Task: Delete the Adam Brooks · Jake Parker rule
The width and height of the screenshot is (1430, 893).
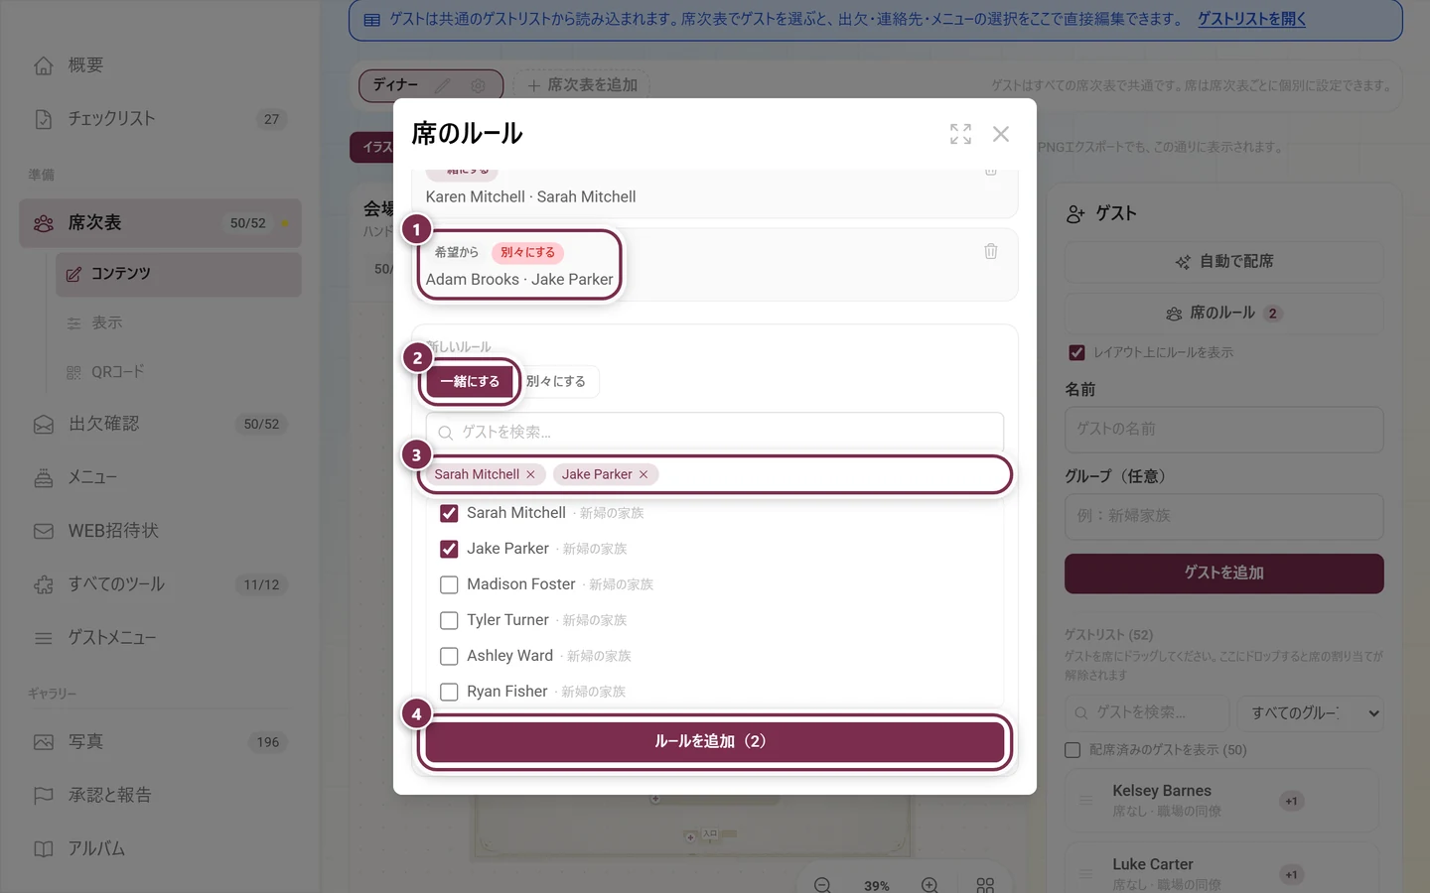Action: tap(991, 251)
